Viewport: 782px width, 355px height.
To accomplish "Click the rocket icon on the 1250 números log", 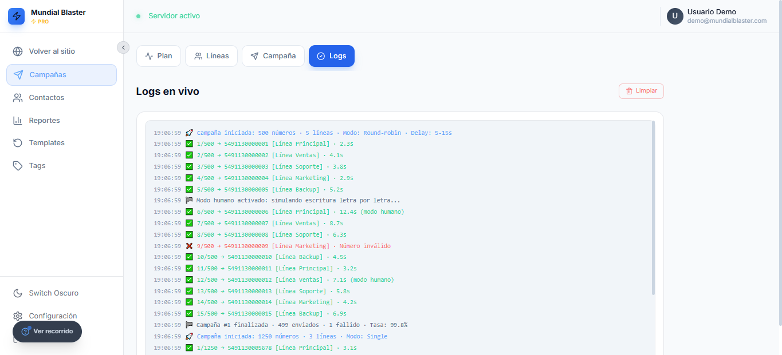I will (189, 336).
